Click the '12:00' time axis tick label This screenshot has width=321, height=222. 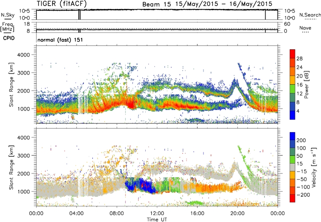157,214
